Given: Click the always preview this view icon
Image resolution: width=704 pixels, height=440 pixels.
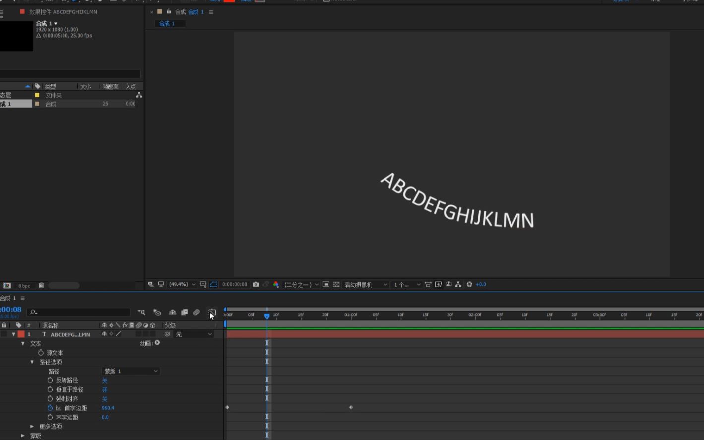Looking at the screenshot, I should coord(151,284).
